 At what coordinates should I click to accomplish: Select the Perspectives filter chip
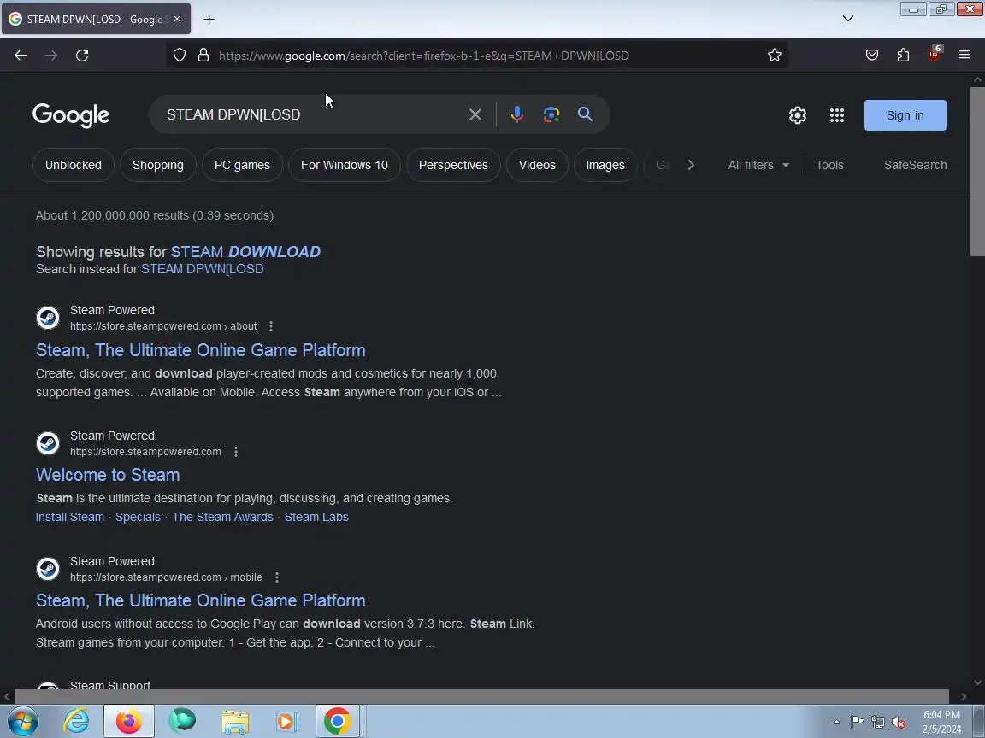[x=453, y=165]
